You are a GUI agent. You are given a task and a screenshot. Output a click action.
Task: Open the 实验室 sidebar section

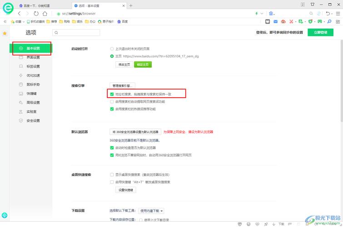(30, 112)
